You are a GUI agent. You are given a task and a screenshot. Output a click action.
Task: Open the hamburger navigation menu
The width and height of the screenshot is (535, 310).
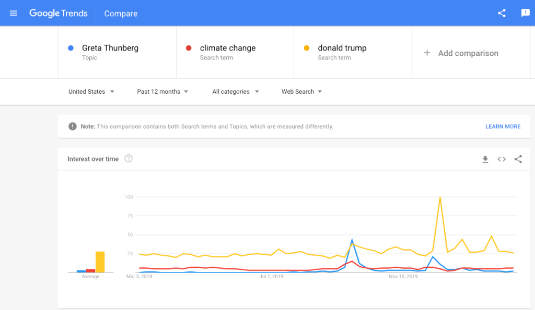point(14,13)
